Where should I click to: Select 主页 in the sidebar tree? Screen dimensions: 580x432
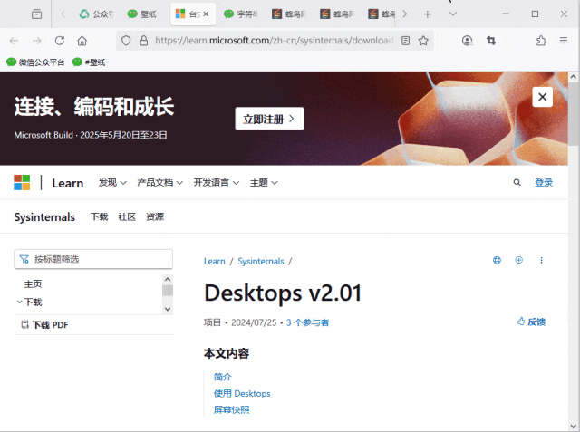pyautogui.click(x=33, y=283)
